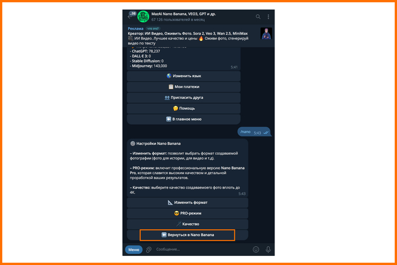397x265 pixels.
Task: Click Вернуться в Nano Banana button
Action: (x=187, y=235)
